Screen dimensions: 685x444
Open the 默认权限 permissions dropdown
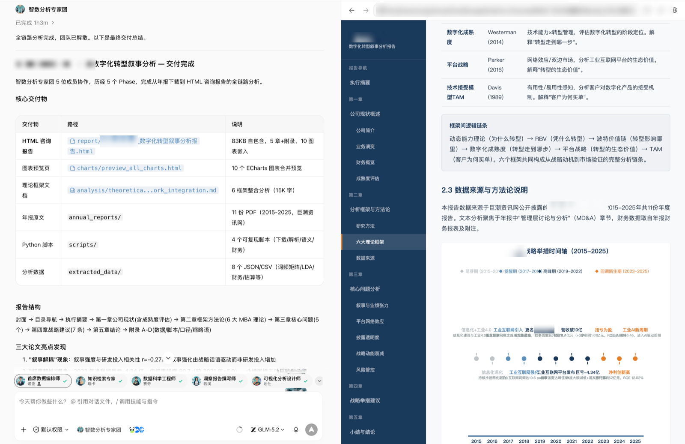(x=51, y=429)
